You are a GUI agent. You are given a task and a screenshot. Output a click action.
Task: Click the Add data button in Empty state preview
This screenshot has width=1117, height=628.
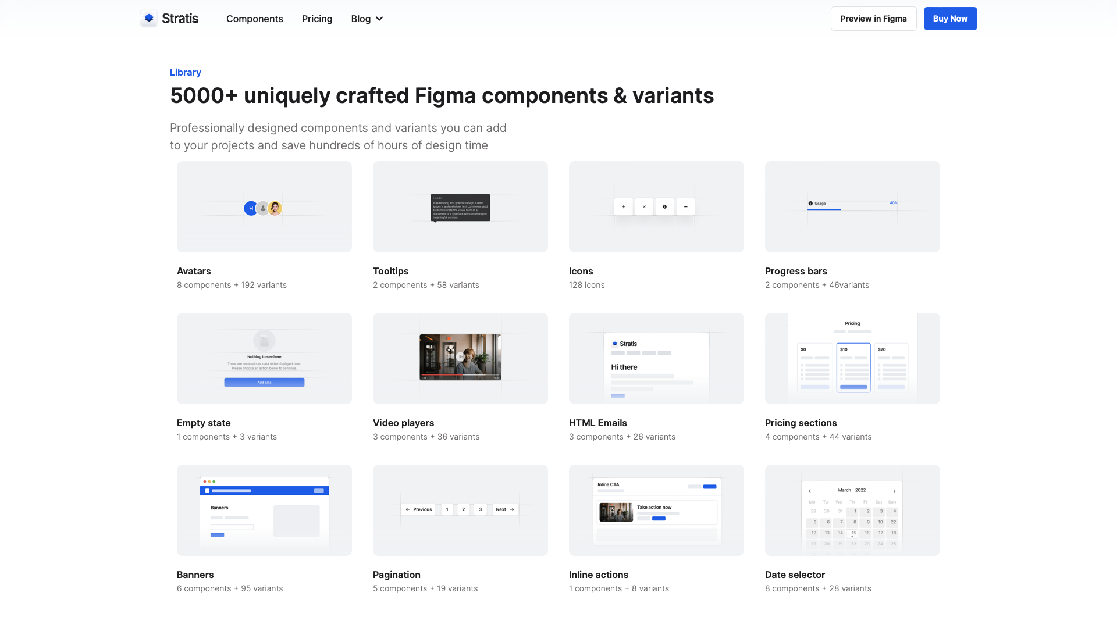264,383
